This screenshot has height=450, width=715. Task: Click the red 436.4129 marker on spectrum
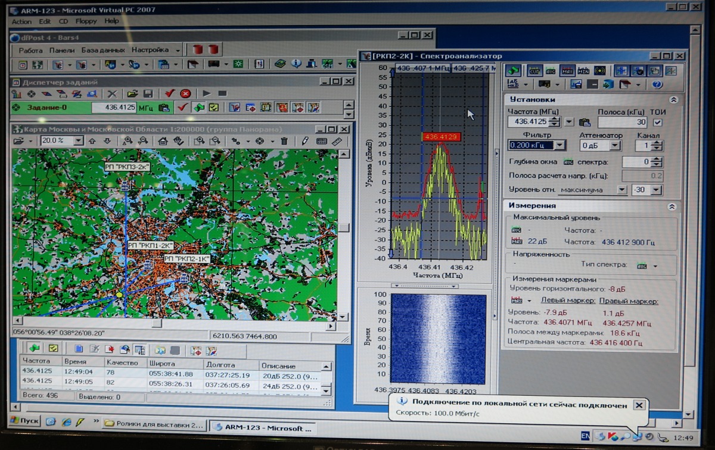(x=441, y=137)
